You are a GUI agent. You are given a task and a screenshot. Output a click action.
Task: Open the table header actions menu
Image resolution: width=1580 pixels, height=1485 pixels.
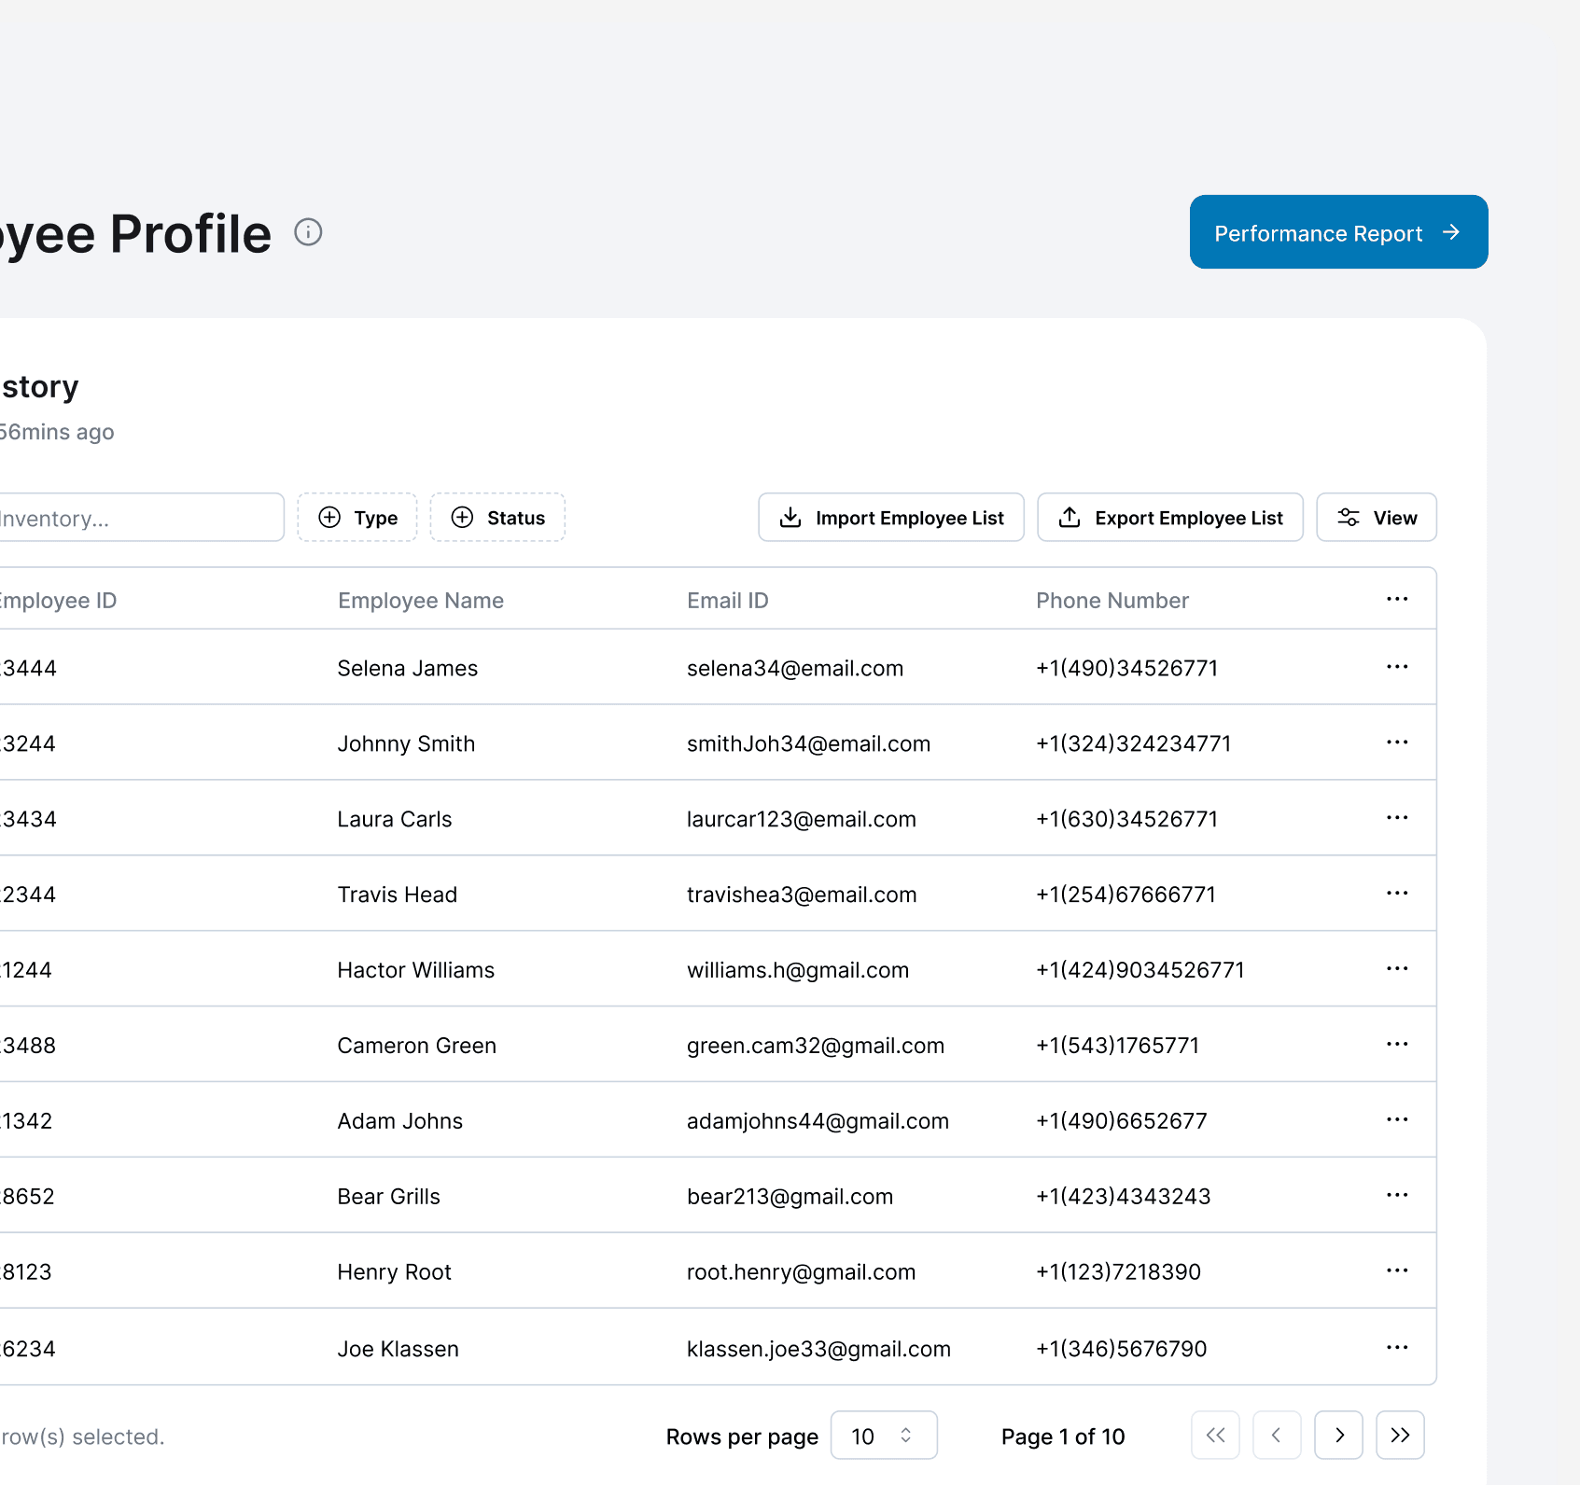[1397, 598]
